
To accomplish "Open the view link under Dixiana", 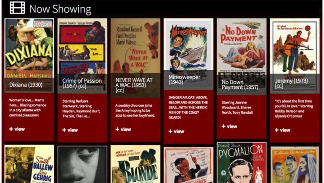I will 17,129.
